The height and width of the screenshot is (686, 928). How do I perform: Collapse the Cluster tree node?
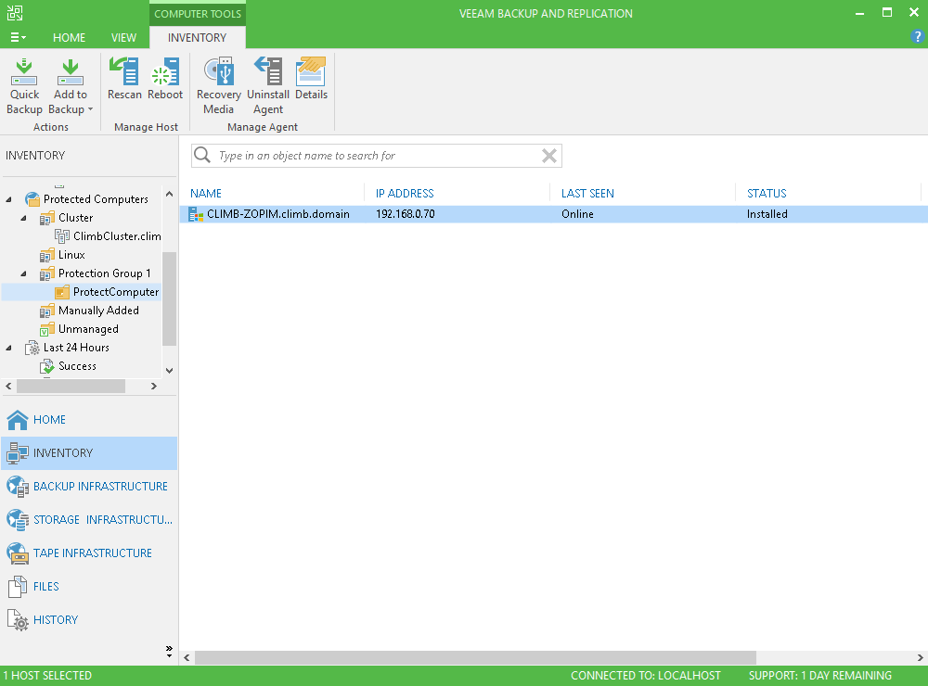(24, 218)
